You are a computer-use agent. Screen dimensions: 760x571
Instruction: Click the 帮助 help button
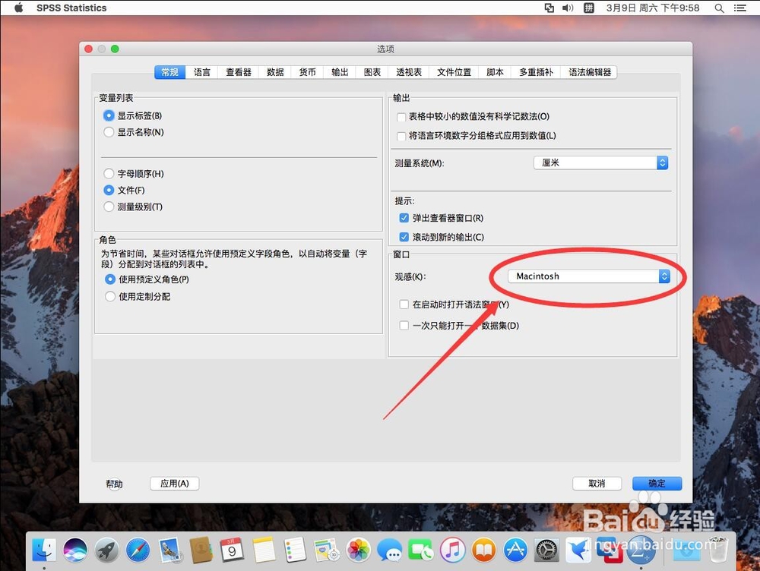point(114,484)
